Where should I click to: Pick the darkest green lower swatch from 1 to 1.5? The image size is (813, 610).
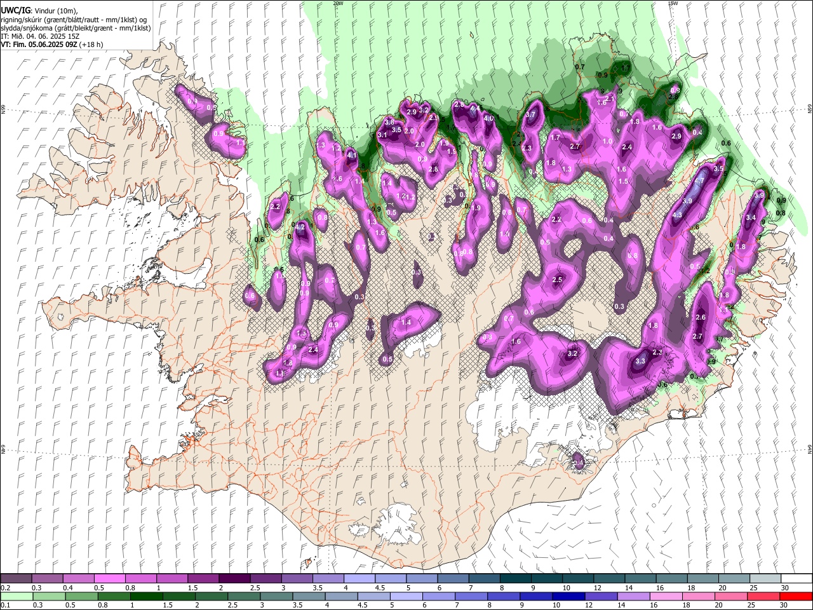[x=146, y=596]
